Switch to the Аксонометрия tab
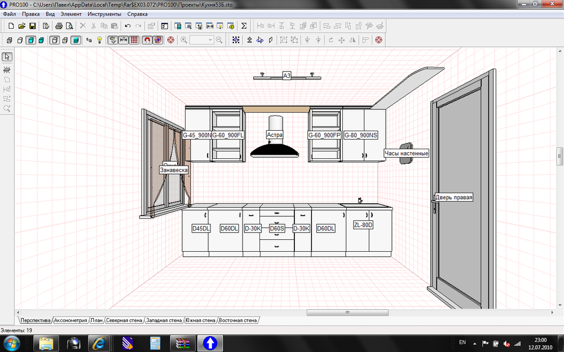Screen dimensions: 564x352 click(70, 320)
